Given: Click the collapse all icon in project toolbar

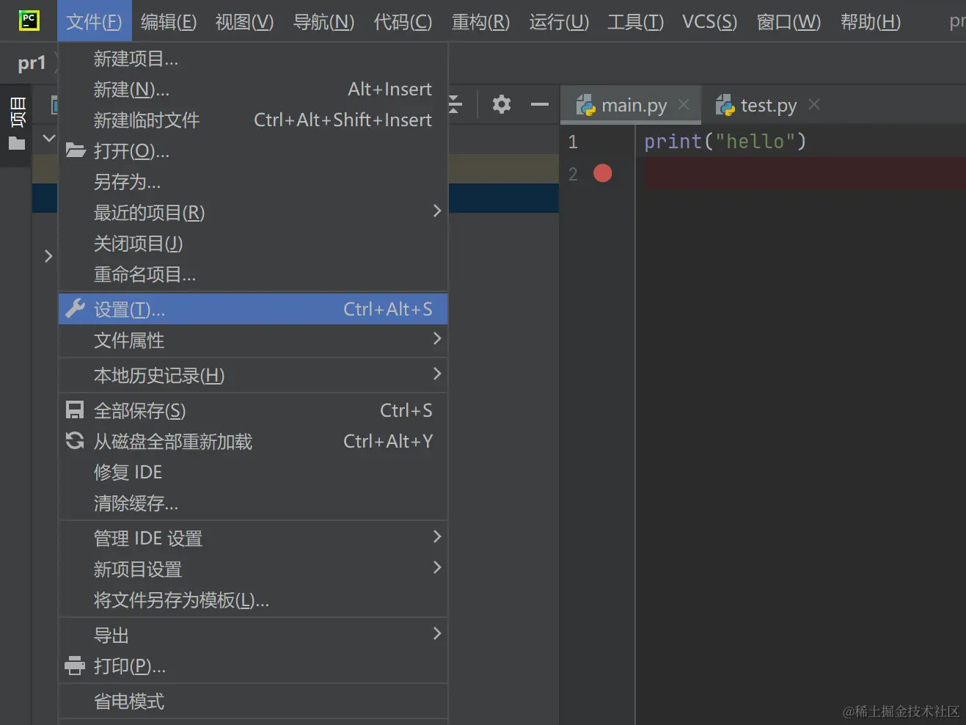Looking at the screenshot, I should tap(455, 104).
